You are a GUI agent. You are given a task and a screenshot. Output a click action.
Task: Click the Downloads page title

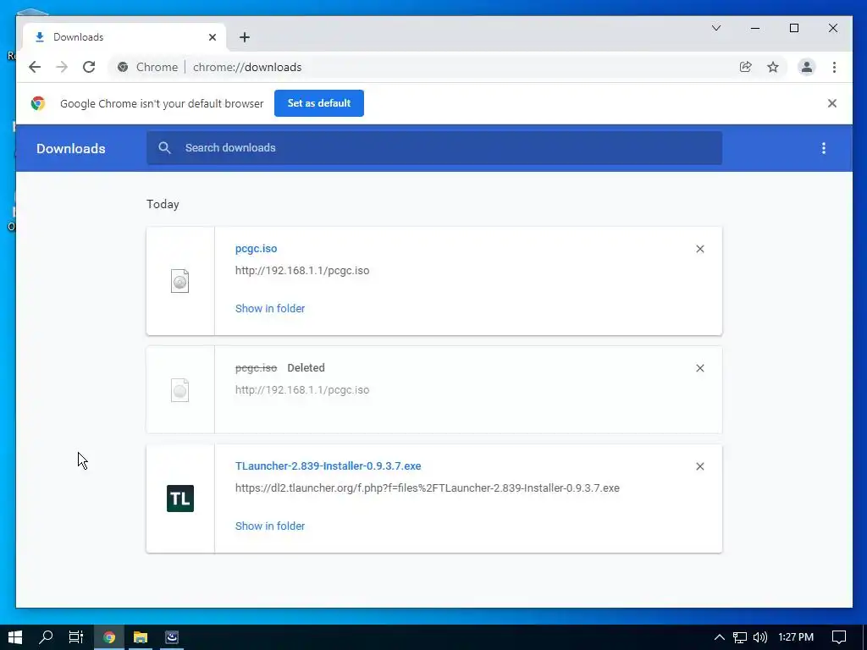pyautogui.click(x=71, y=149)
